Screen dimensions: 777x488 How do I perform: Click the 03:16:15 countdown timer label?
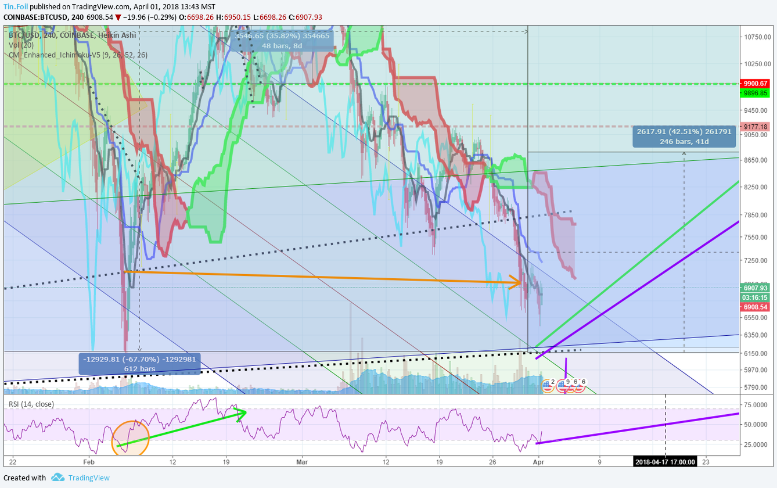(x=755, y=297)
